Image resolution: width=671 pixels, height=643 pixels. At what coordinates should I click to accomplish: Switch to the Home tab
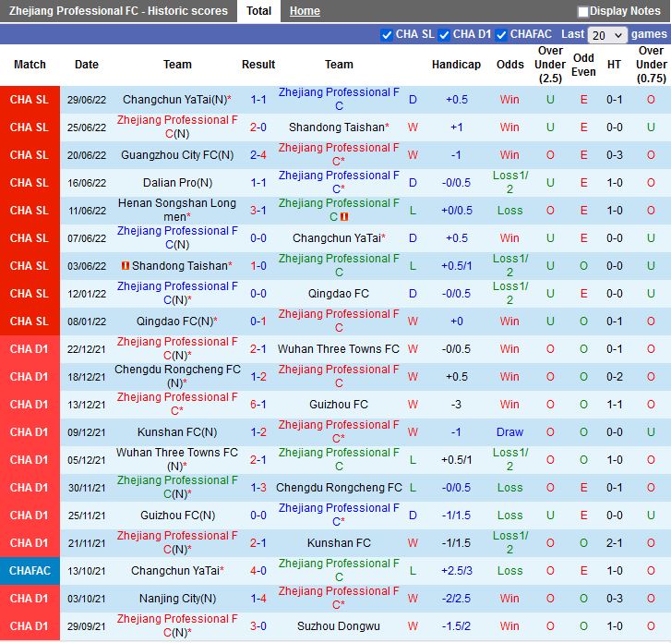pos(305,11)
